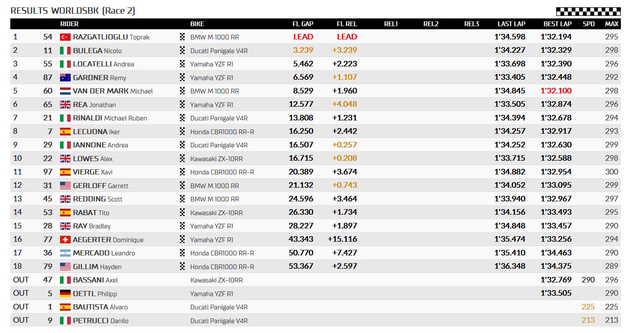
Task: Select the +15.116 FL REL value
Action: tap(342, 239)
